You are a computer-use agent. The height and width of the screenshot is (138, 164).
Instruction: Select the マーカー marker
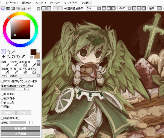[x=14, y=71]
